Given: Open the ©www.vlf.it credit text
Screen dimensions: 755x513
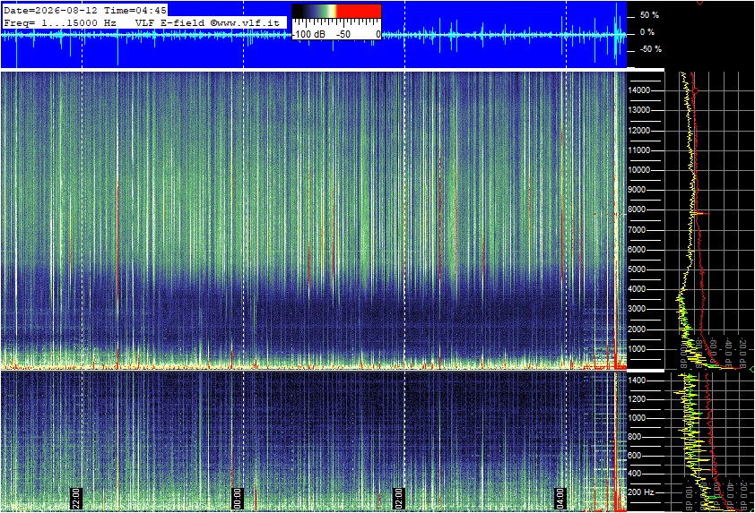Looking at the screenshot, I should point(245,22).
